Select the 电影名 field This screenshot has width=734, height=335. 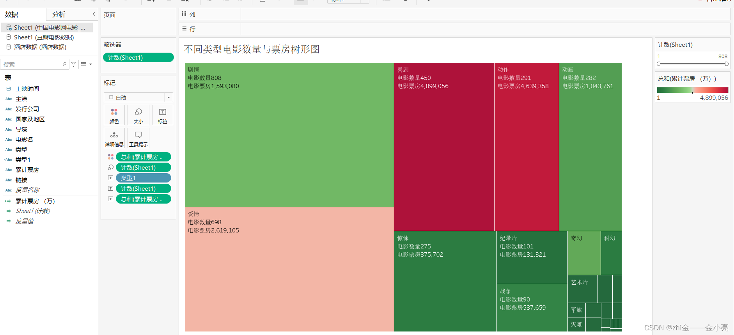(24, 140)
